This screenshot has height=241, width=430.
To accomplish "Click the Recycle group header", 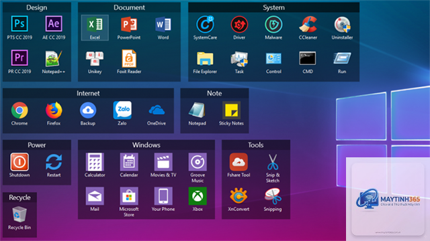I will tap(19, 197).
